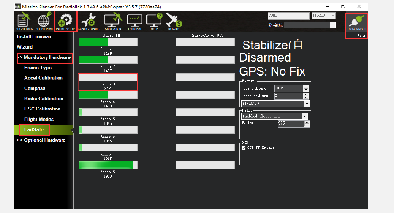Open Radio Calibration page
The image size is (394, 213).
pos(44,99)
